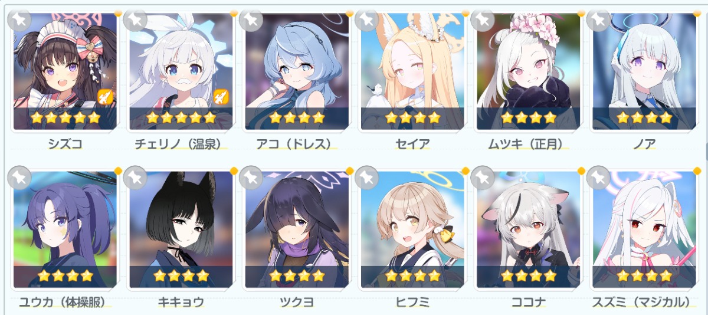Pin ユウカ(体操服) to favorites
The image size is (708, 315).
tap(19, 178)
